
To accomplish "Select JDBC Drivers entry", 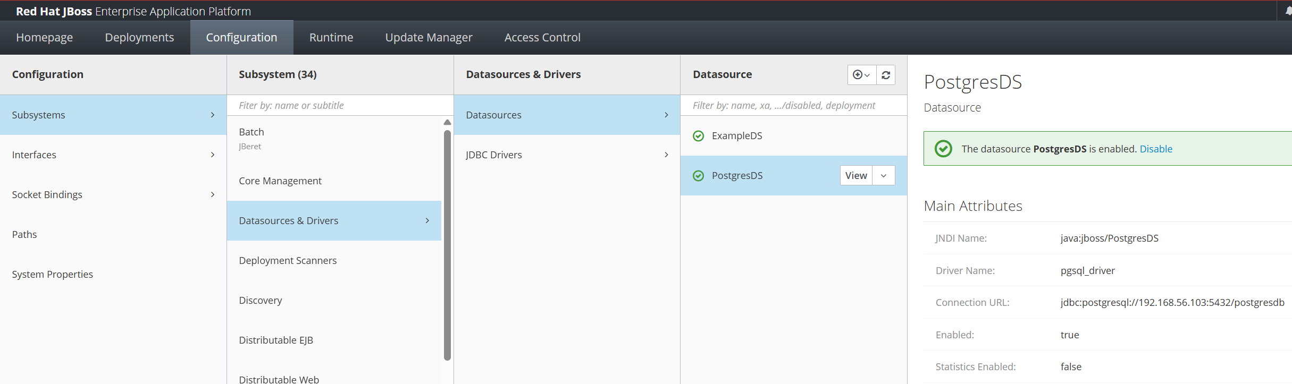I will pos(567,155).
